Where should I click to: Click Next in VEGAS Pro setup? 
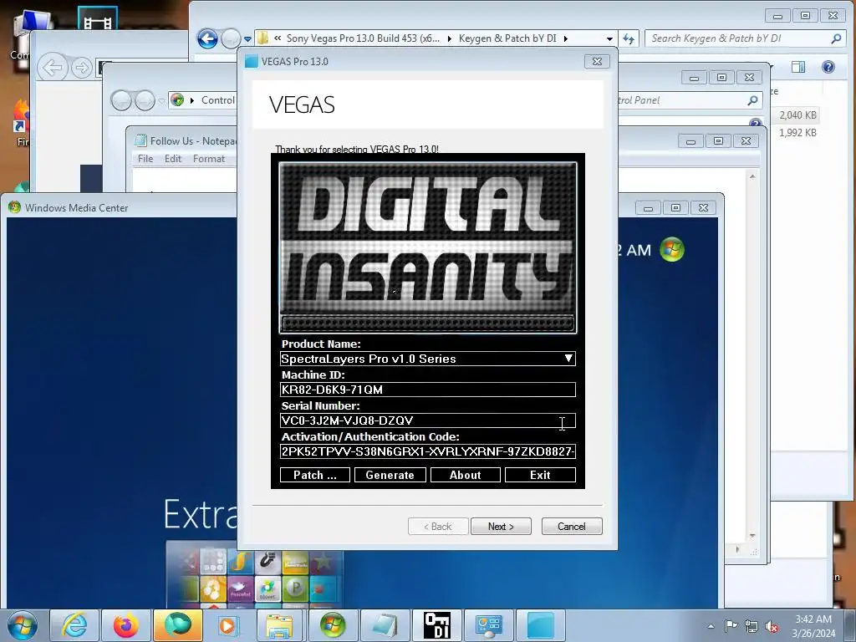point(501,527)
